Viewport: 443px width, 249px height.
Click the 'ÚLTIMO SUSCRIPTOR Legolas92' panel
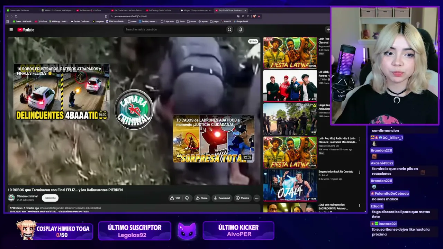point(135,231)
